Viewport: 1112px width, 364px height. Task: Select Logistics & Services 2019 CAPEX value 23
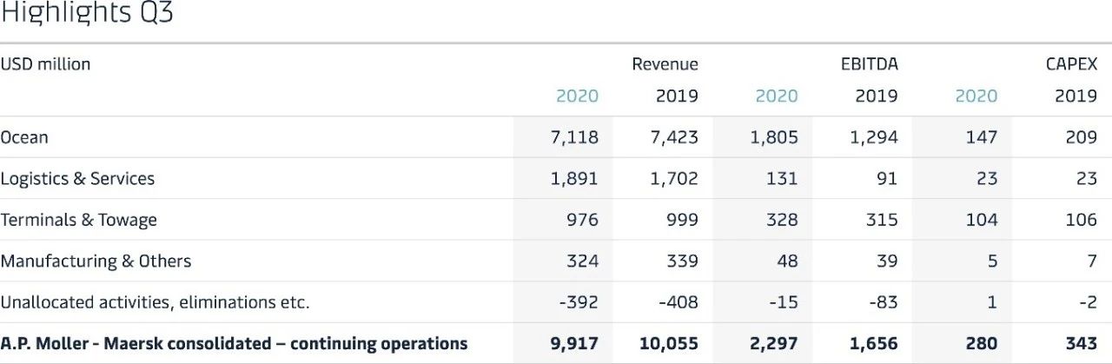point(1087,178)
